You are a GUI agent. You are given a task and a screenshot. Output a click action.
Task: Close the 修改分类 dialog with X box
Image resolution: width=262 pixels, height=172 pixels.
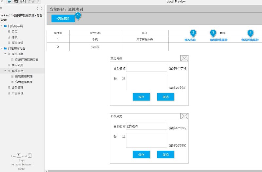pos(184,116)
